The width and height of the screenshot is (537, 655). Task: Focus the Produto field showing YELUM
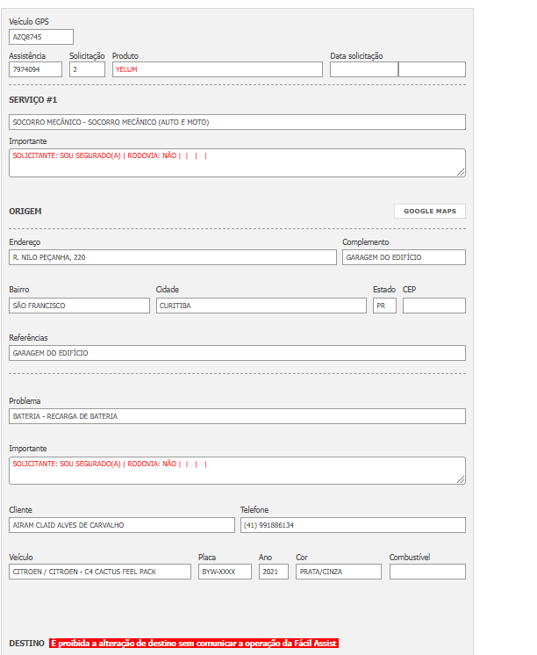[217, 69]
